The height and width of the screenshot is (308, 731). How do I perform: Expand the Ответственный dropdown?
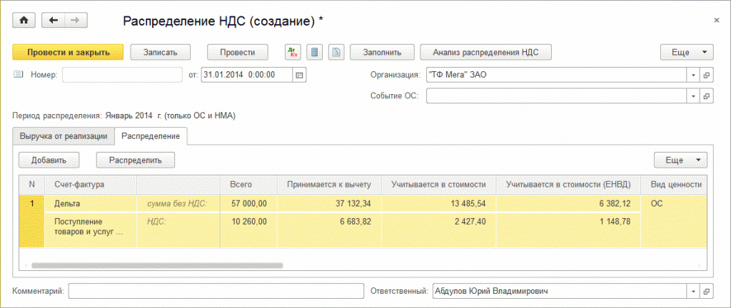(x=693, y=291)
